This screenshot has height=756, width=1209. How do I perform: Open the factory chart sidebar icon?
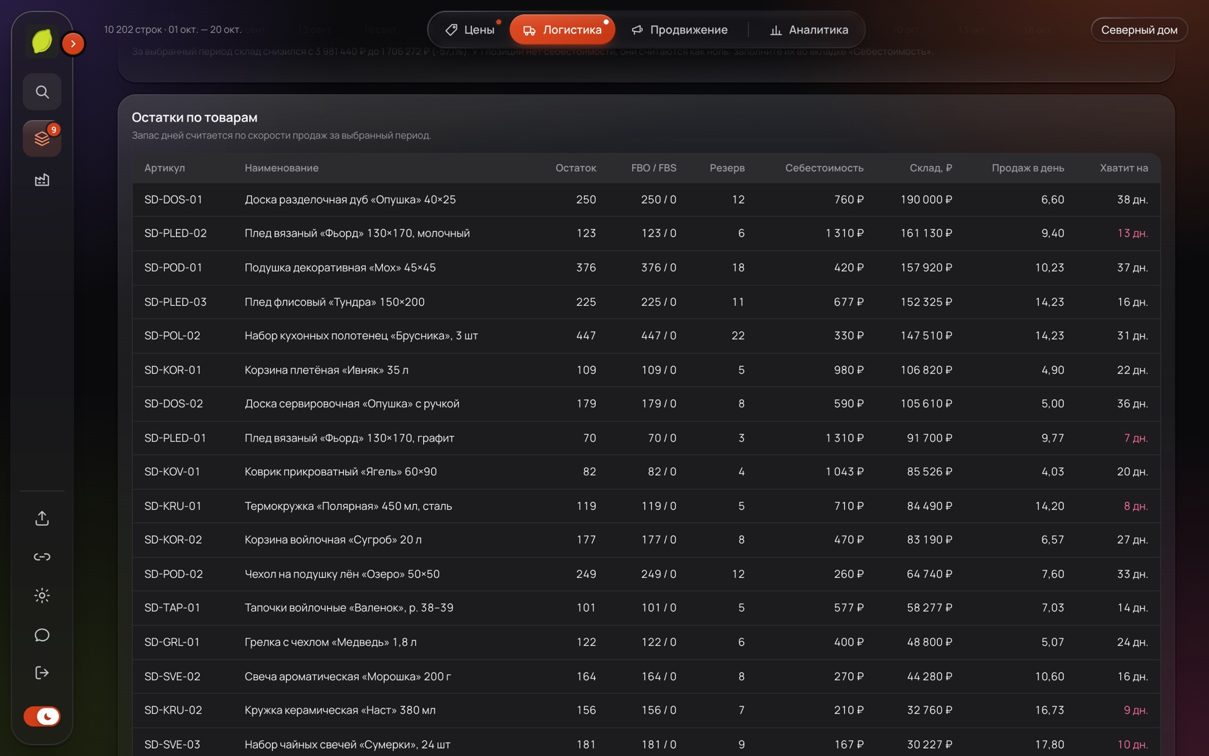[42, 180]
